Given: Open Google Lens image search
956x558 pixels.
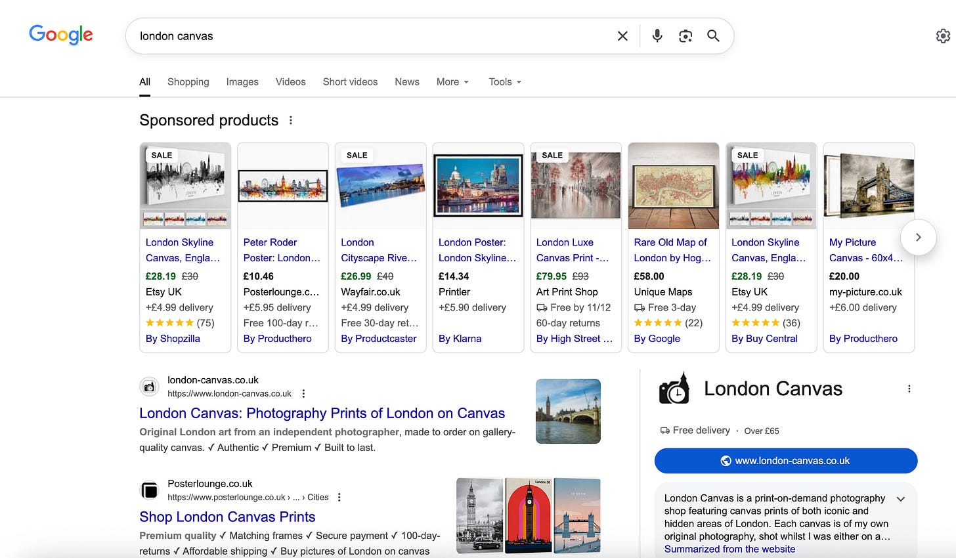Looking at the screenshot, I should [x=685, y=36].
